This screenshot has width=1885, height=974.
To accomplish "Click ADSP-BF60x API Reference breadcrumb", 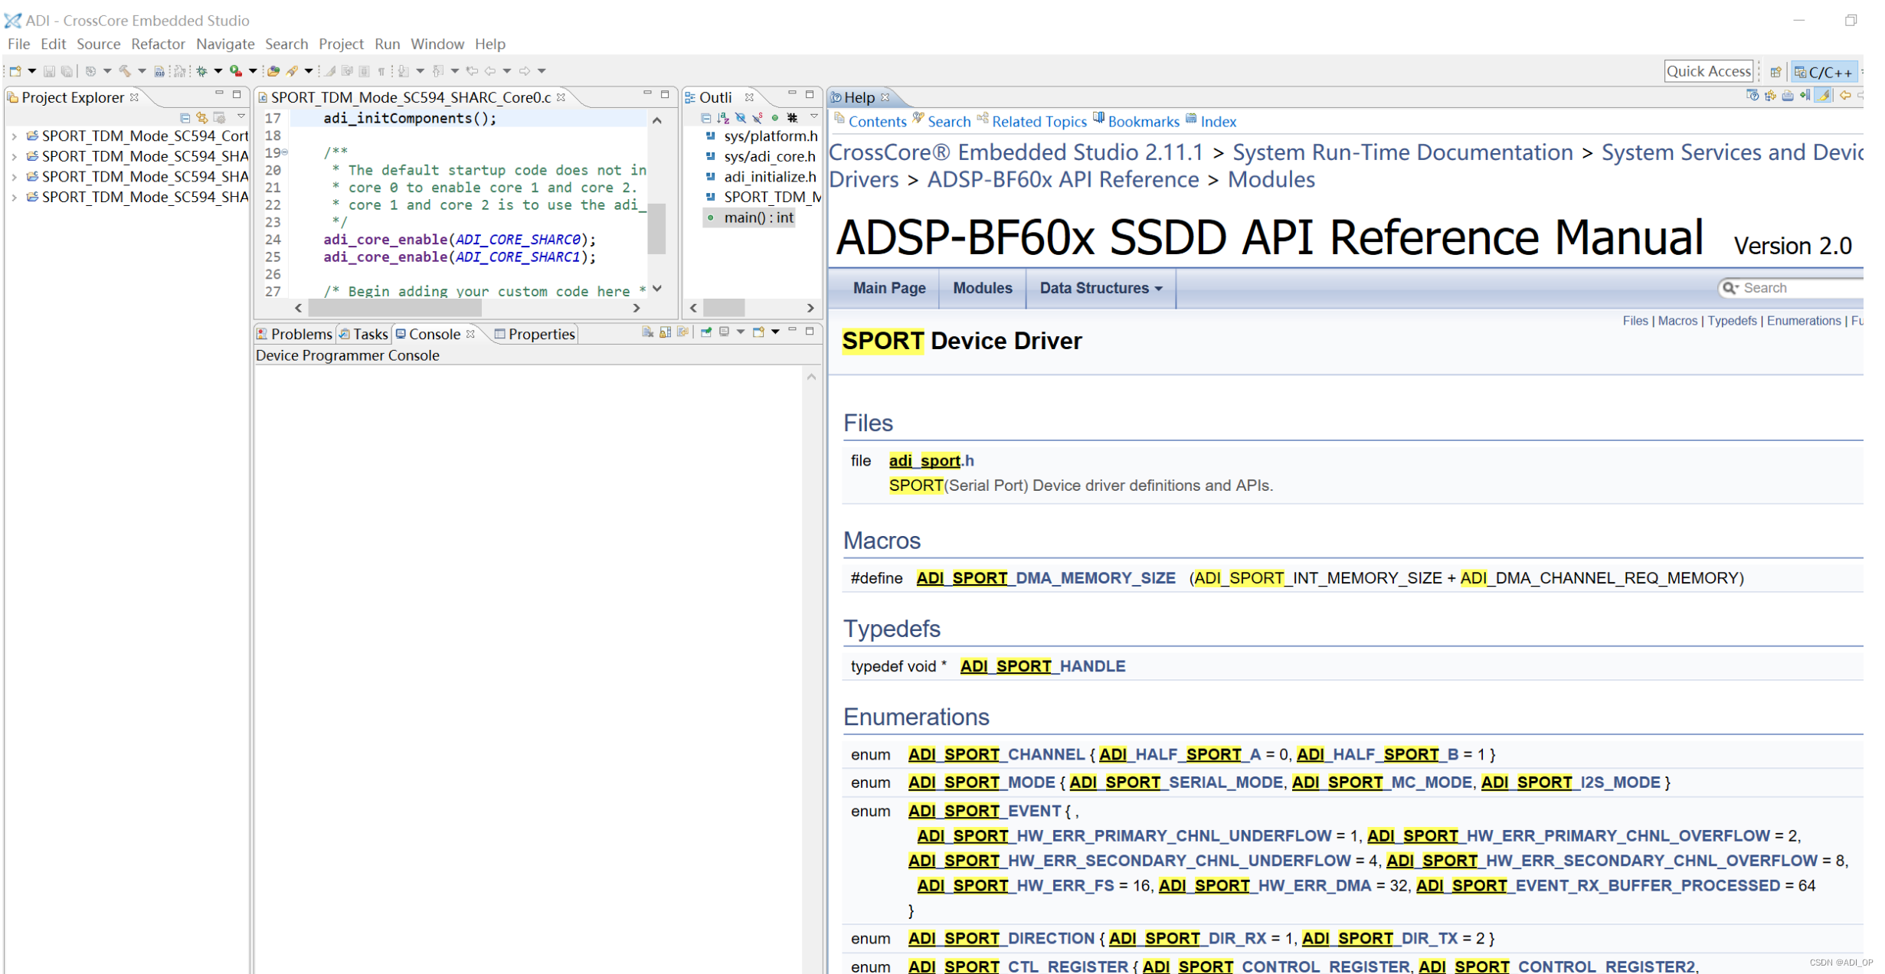I will pos(1063,180).
